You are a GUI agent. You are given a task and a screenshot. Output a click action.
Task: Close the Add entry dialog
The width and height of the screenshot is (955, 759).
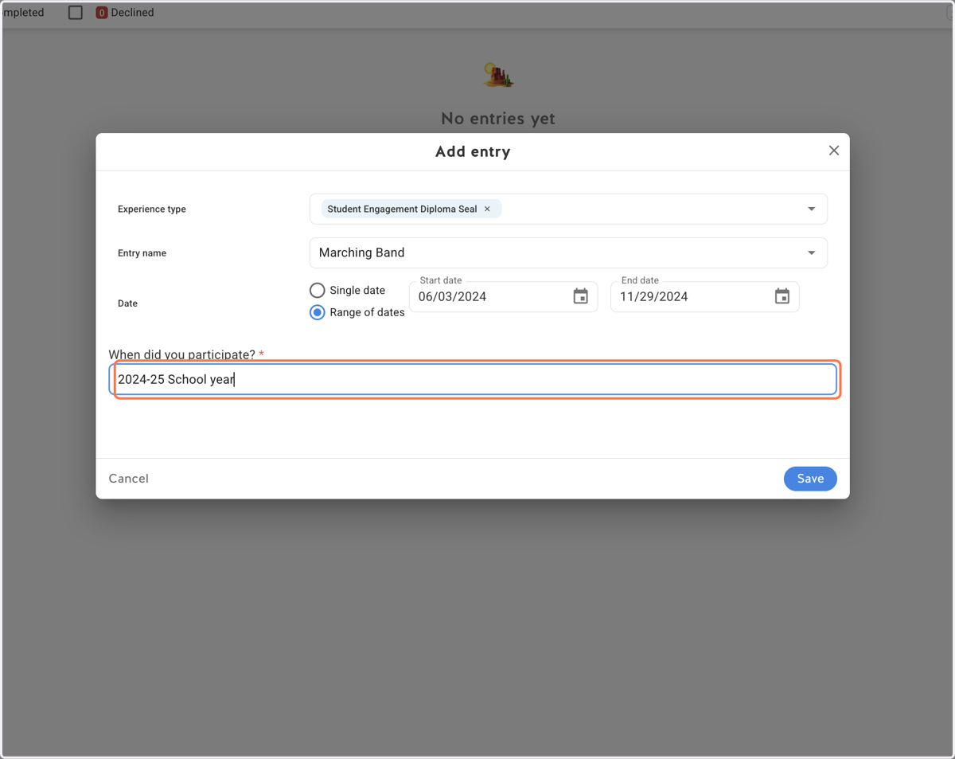tap(833, 151)
